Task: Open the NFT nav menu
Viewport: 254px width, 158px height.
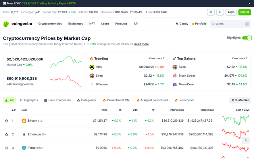Action: click(x=92, y=24)
